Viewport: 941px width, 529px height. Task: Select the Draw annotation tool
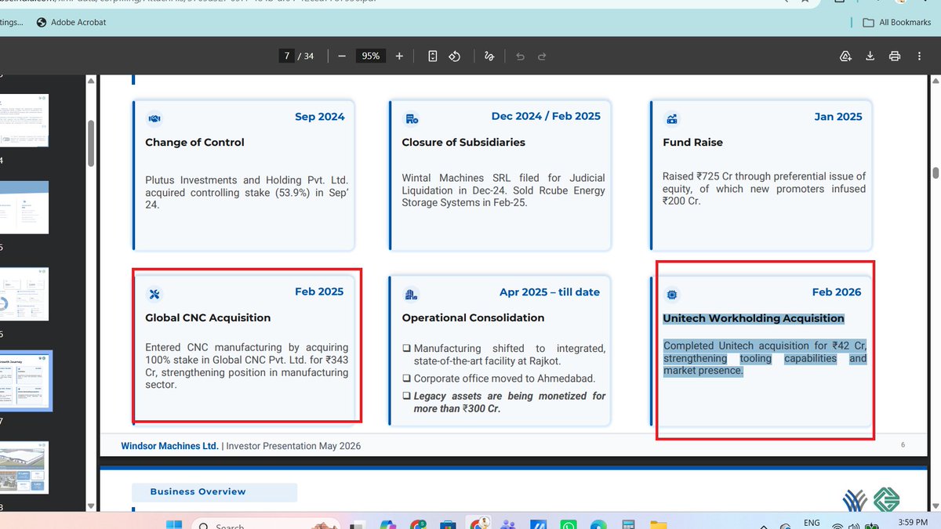[x=489, y=56]
